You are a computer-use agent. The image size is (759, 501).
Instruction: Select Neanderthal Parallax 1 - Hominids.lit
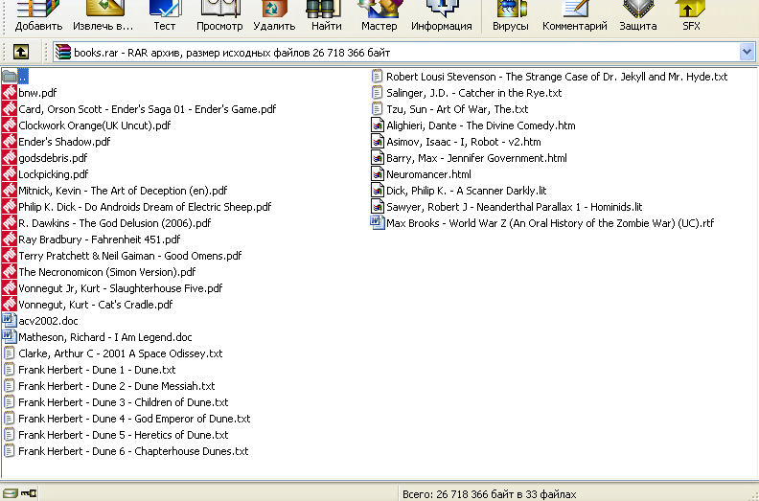pyautogui.click(x=514, y=207)
